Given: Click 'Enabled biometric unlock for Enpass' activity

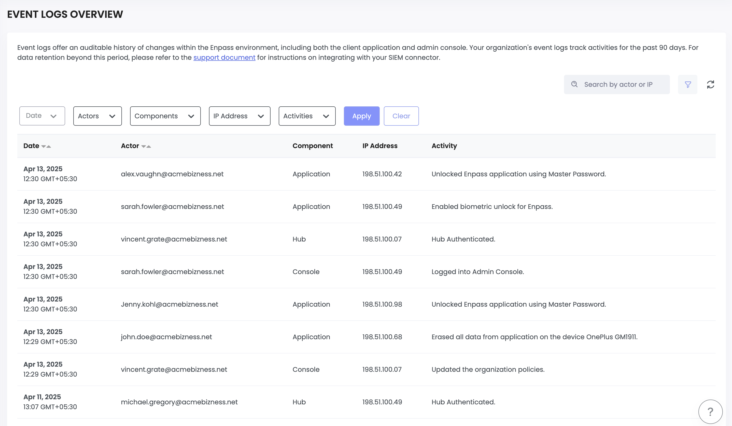Looking at the screenshot, I should [492, 206].
